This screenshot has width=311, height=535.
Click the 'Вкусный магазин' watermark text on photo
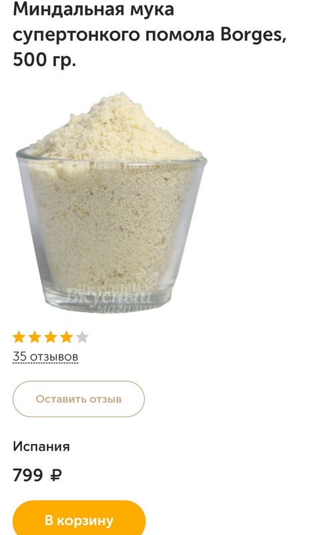click(x=109, y=298)
